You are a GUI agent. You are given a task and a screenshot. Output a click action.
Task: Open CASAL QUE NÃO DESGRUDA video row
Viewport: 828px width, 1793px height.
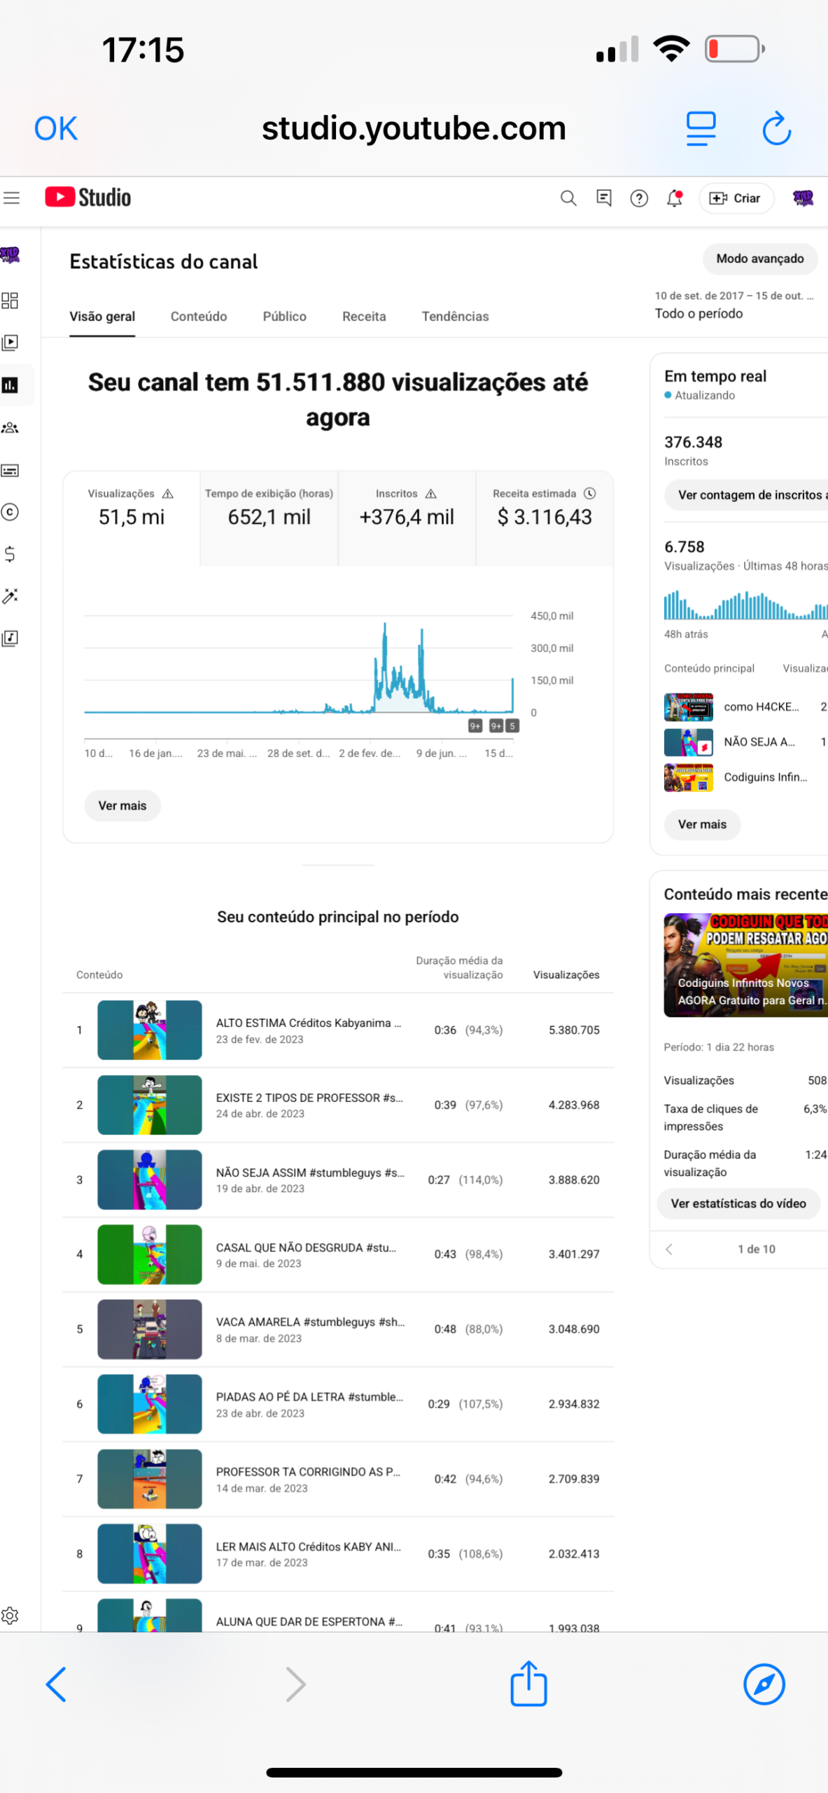click(x=338, y=1255)
